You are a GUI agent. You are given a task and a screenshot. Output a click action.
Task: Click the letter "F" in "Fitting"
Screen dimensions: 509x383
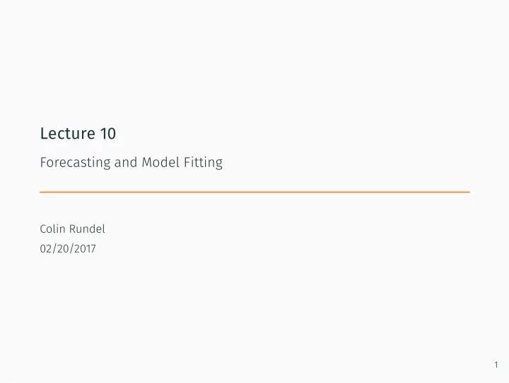point(187,162)
